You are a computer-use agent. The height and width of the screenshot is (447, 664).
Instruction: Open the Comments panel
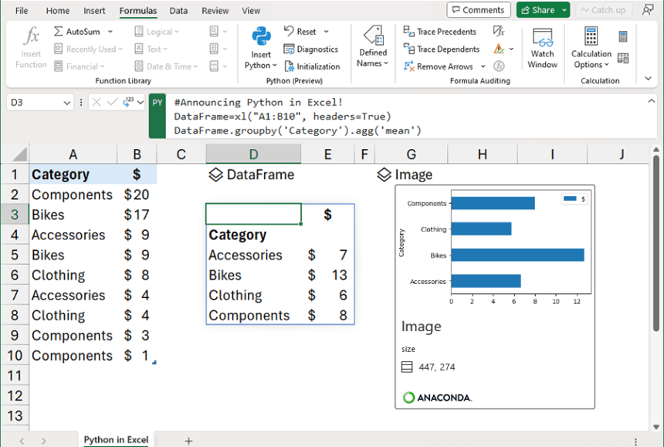coord(478,10)
